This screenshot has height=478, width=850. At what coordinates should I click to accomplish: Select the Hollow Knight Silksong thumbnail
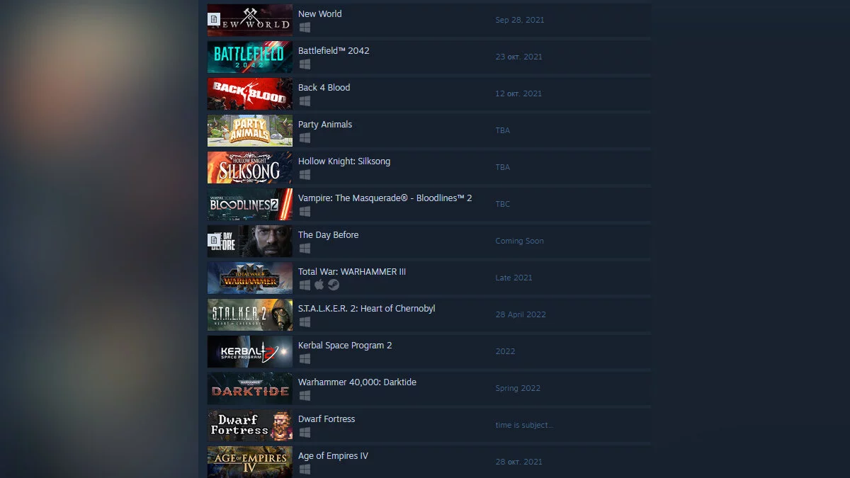[250, 167]
